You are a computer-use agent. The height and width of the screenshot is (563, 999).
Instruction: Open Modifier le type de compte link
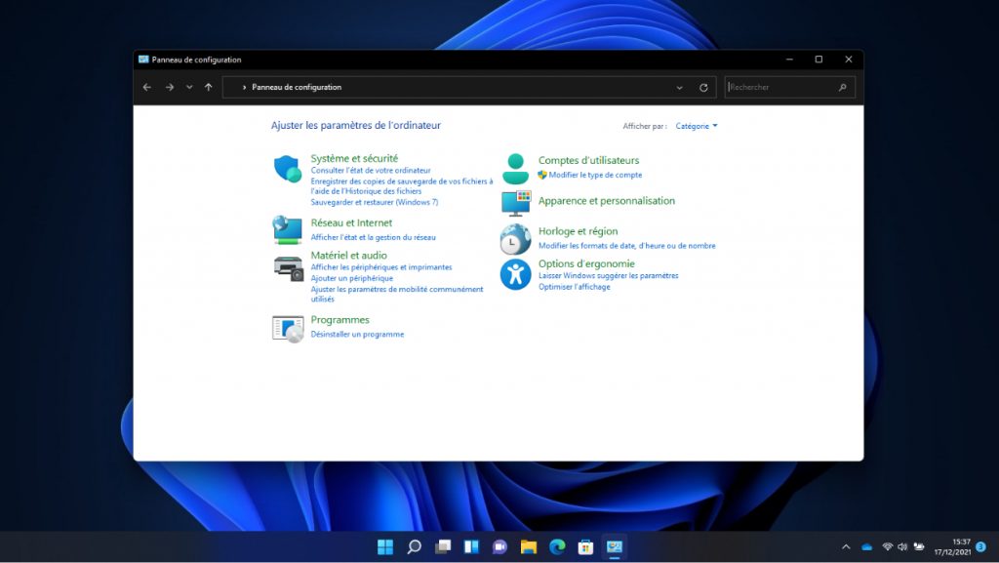[595, 176]
